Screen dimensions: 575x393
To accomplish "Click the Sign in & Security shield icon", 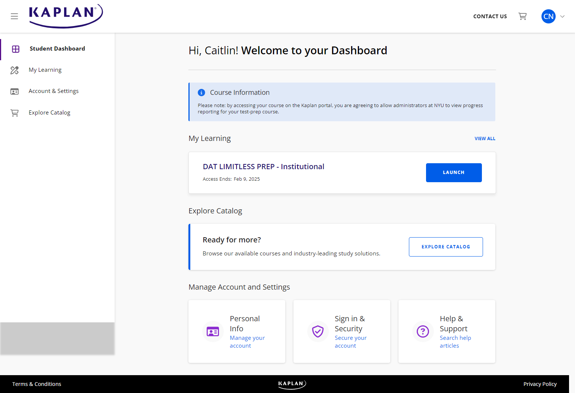I will [x=318, y=331].
